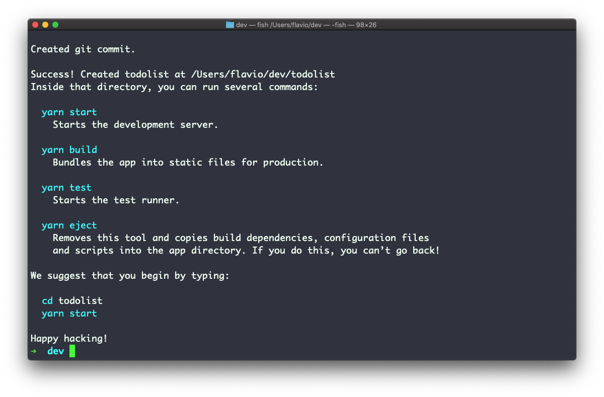Click the "dev" directory name in the prompt

click(56, 351)
